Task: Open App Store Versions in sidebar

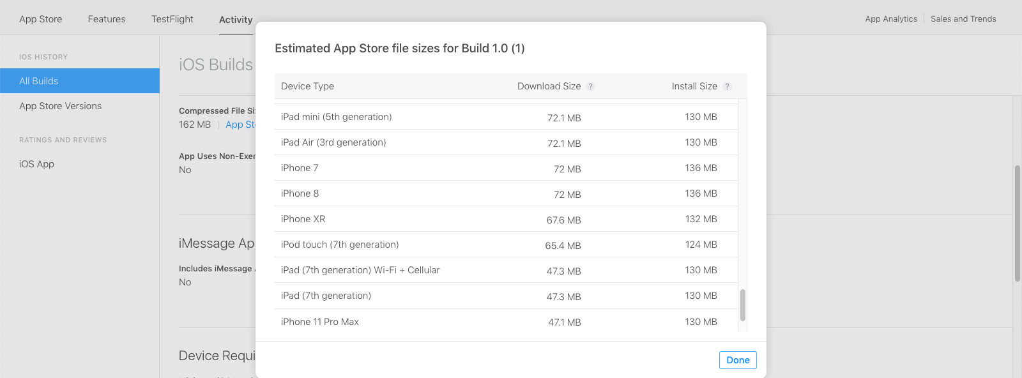Action: pyautogui.click(x=61, y=106)
